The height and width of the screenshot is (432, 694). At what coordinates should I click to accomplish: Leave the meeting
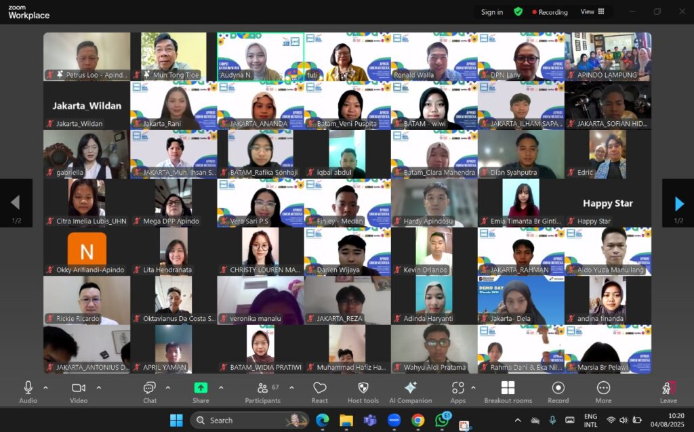668,391
